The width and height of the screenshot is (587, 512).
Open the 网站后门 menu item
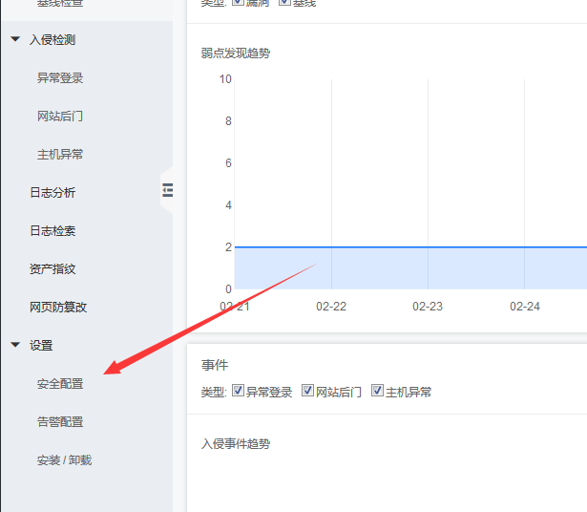pos(60,117)
